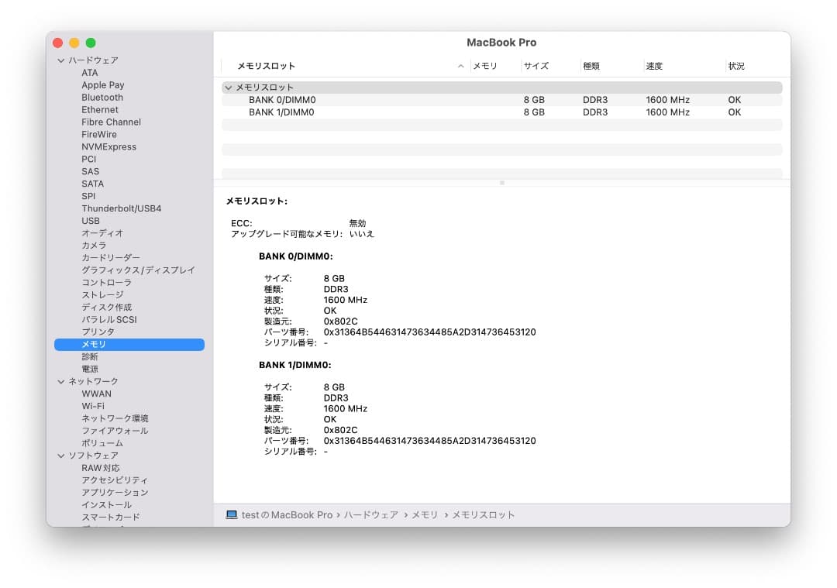Sort the table by the サイズ column
This screenshot has width=837, height=588.
tap(535, 66)
